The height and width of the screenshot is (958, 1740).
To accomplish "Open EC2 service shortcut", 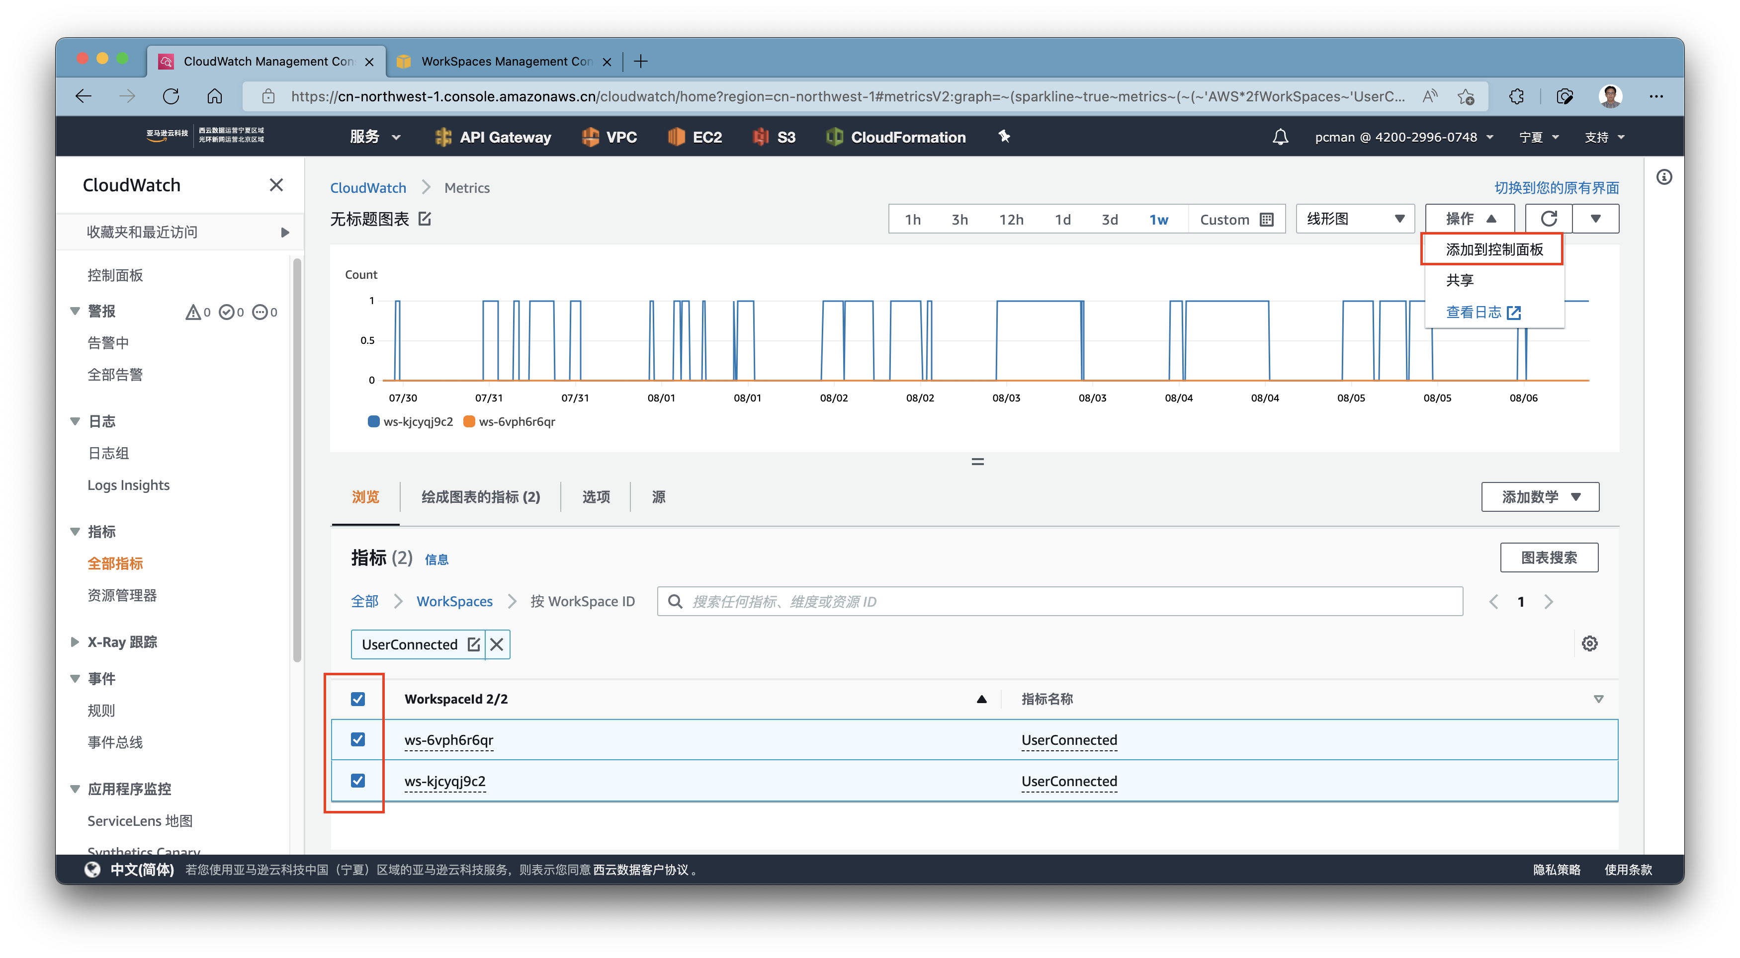I will (x=695, y=137).
